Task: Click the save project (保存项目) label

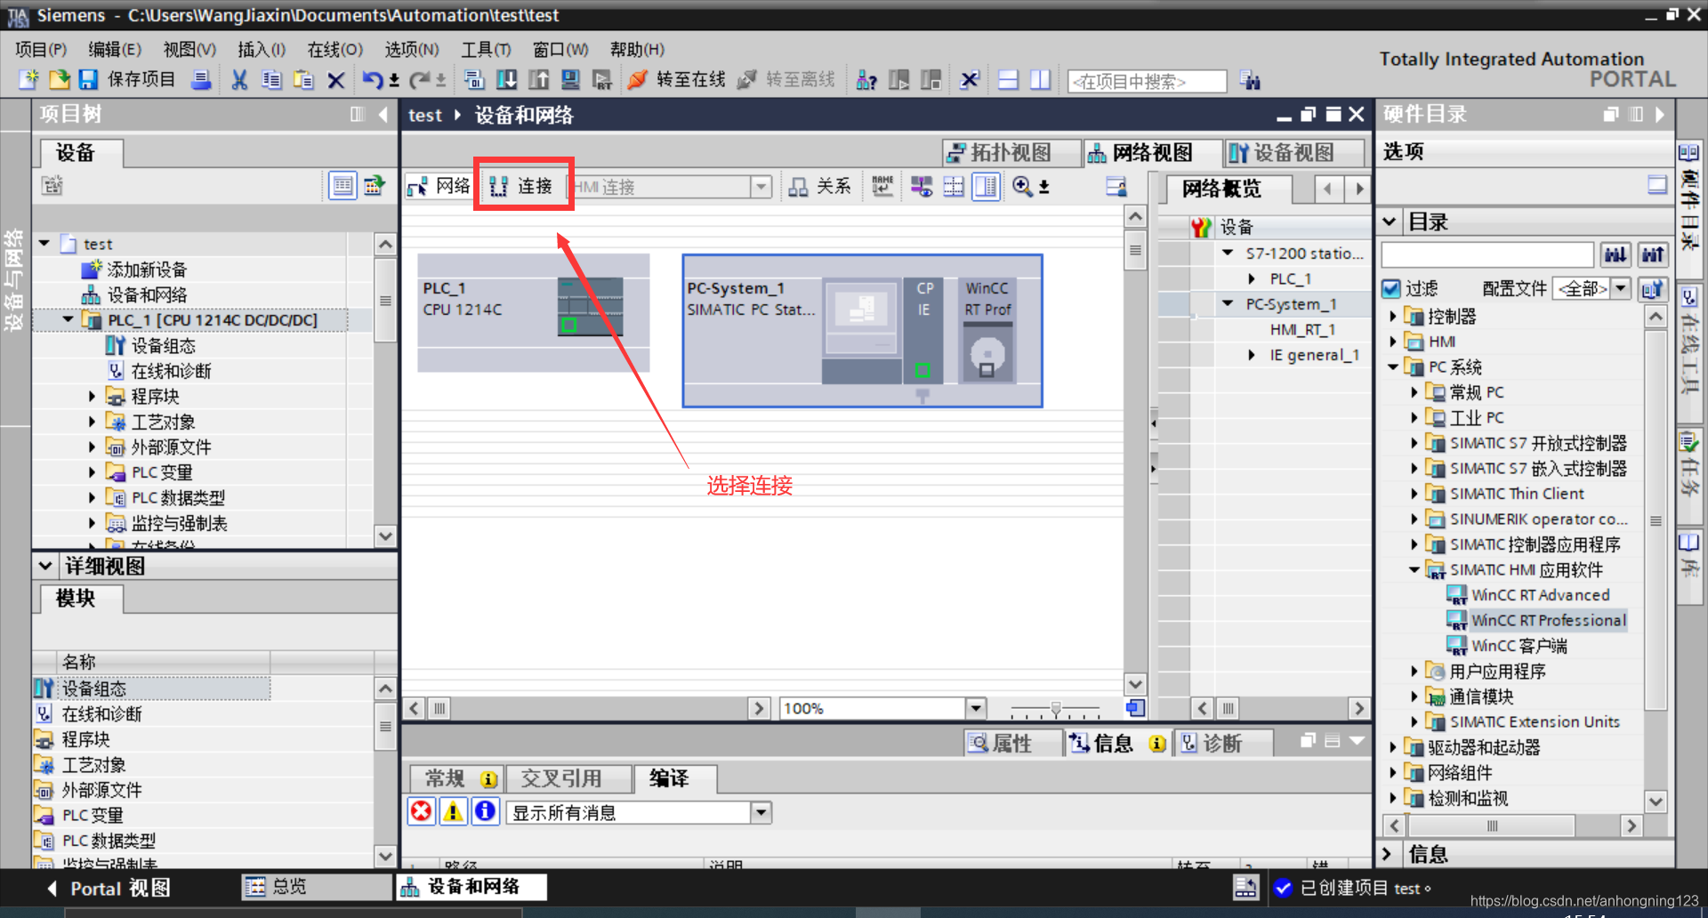Action: (141, 80)
